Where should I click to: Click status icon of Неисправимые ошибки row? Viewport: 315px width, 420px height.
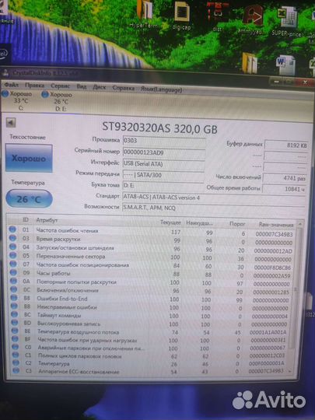tap(14, 306)
